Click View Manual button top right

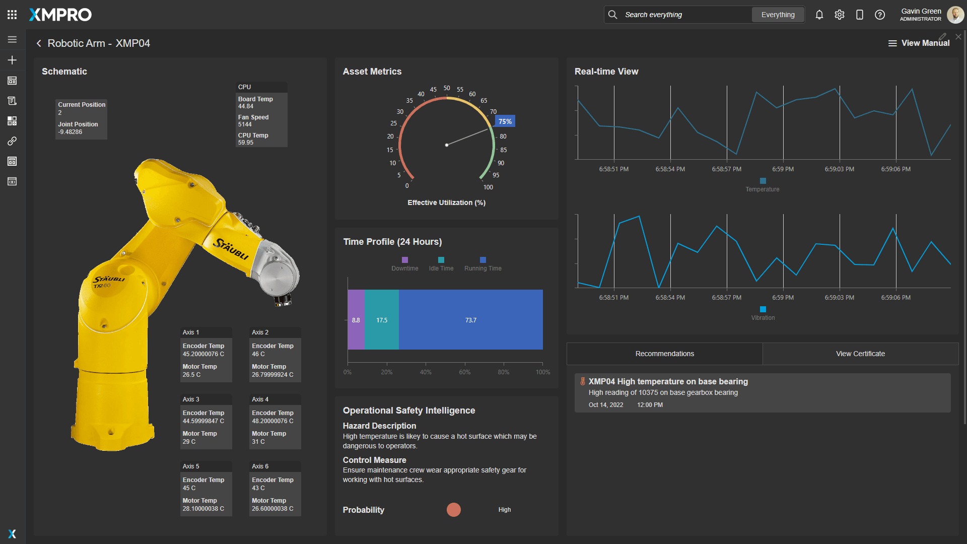(x=920, y=43)
